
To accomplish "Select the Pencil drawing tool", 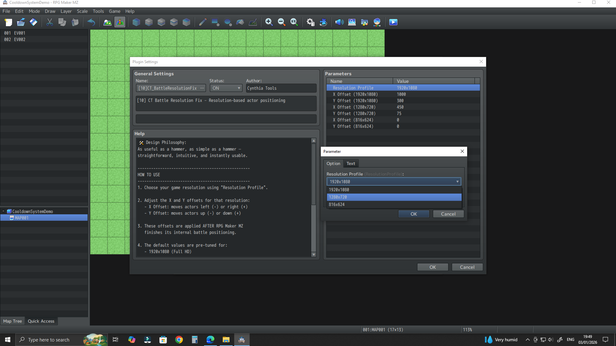I will pos(202,22).
